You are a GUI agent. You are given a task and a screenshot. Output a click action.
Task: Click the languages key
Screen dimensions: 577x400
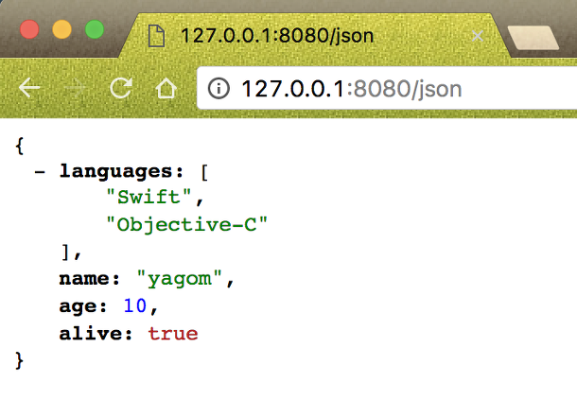tap(116, 172)
